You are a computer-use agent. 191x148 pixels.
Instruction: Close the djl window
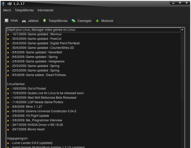point(187,3)
